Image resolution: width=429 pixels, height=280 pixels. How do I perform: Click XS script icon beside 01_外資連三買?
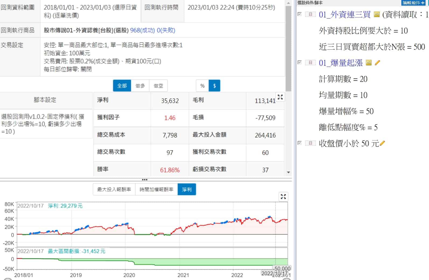pyautogui.click(x=377, y=14)
